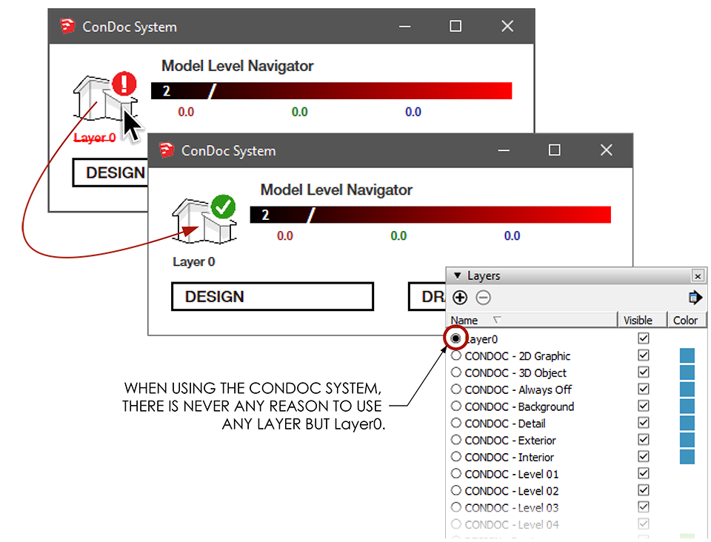Collapse the Layers panel triangle
Viewport: 711px width, 542px height.
(458, 275)
